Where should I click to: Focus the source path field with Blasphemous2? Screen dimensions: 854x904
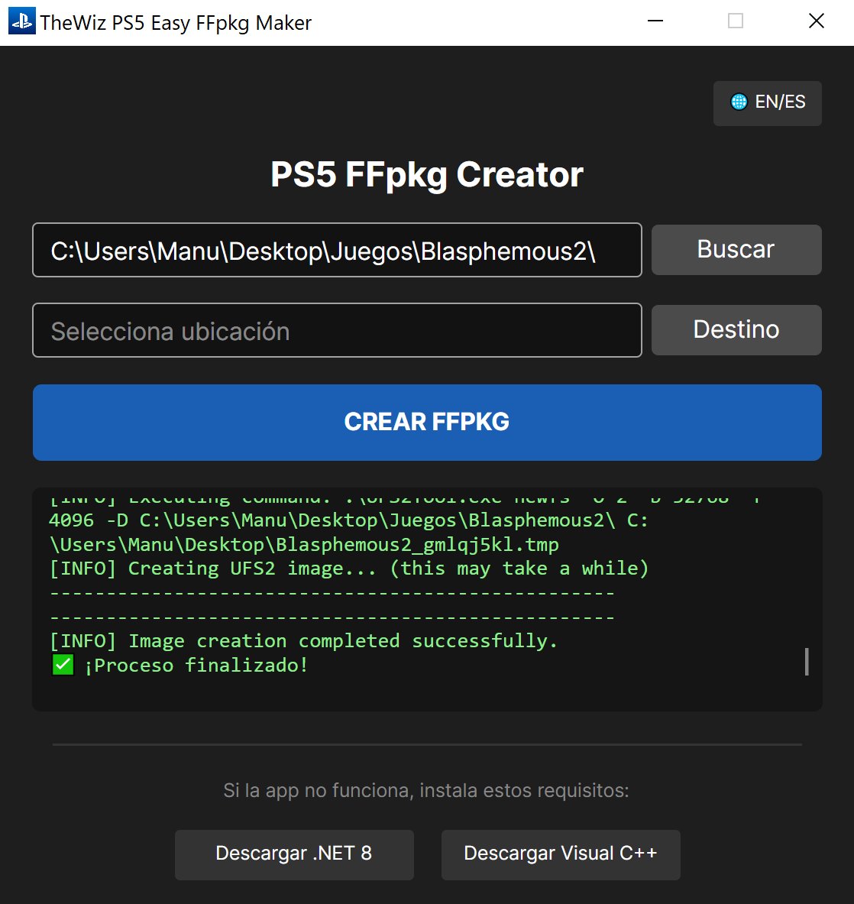[x=337, y=250]
